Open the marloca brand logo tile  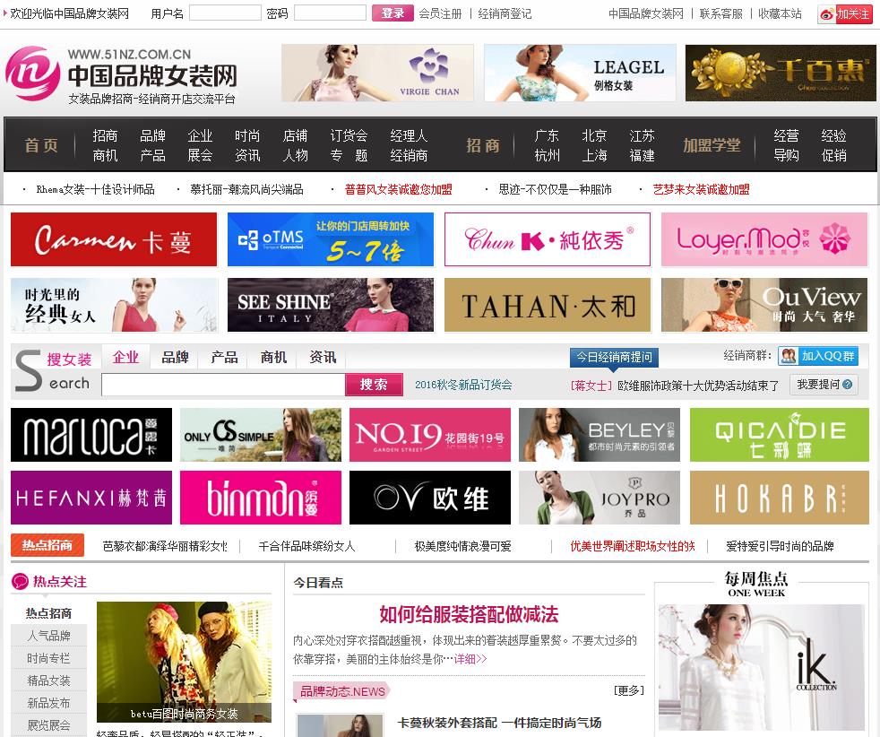pyautogui.click(x=91, y=435)
